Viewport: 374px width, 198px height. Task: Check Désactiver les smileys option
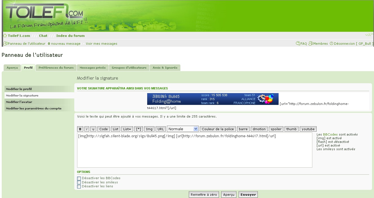(79, 183)
